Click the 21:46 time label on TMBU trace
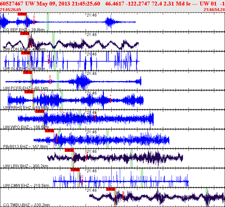 pyautogui.click(x=91, y=190)
